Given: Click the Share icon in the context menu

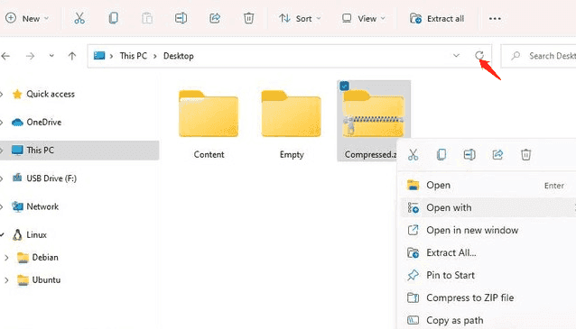Looking at the screenshot, I should [497, 155].
